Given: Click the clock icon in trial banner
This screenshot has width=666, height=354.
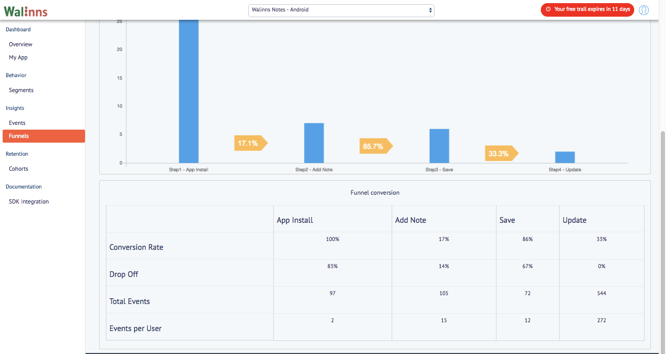Looking at the screenshot, I should 548,9.
